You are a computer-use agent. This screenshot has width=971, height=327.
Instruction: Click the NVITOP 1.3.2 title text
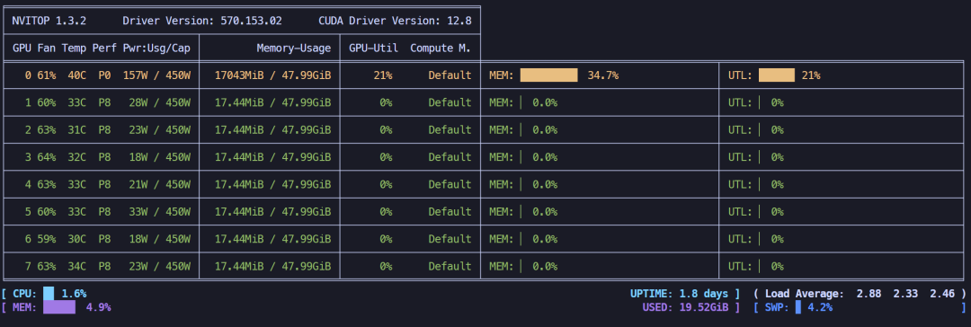pos(49,21)
